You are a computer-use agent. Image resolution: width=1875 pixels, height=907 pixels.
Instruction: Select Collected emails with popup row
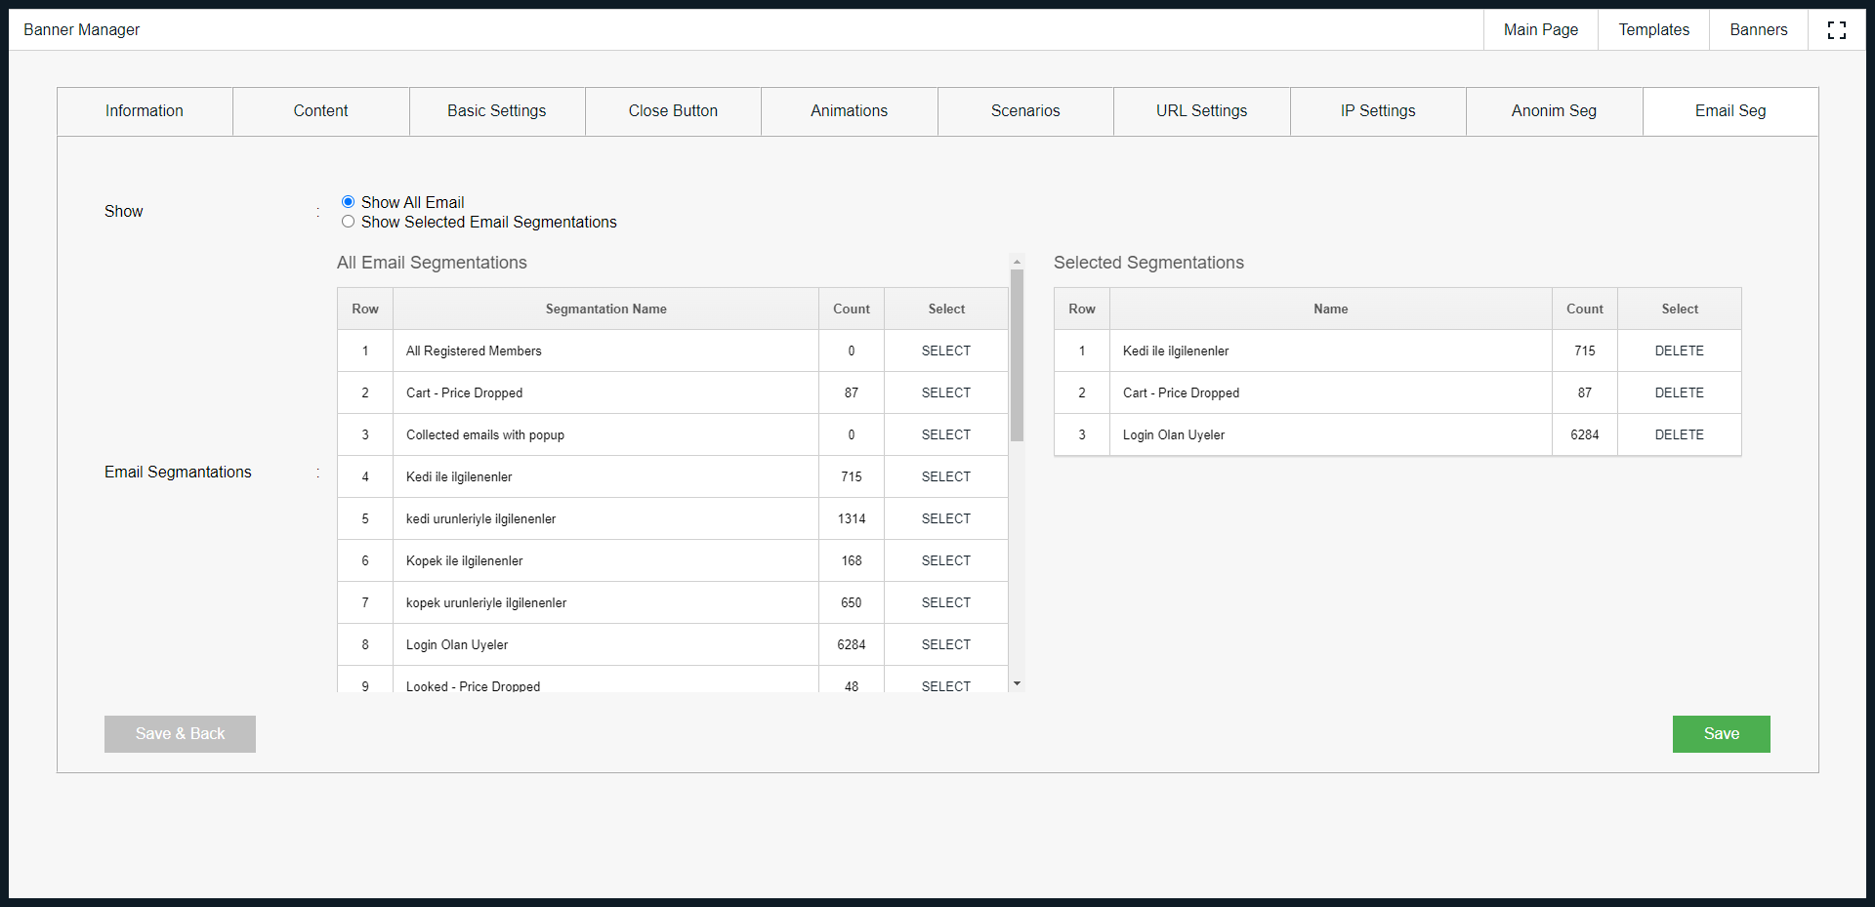click(946, 435)
